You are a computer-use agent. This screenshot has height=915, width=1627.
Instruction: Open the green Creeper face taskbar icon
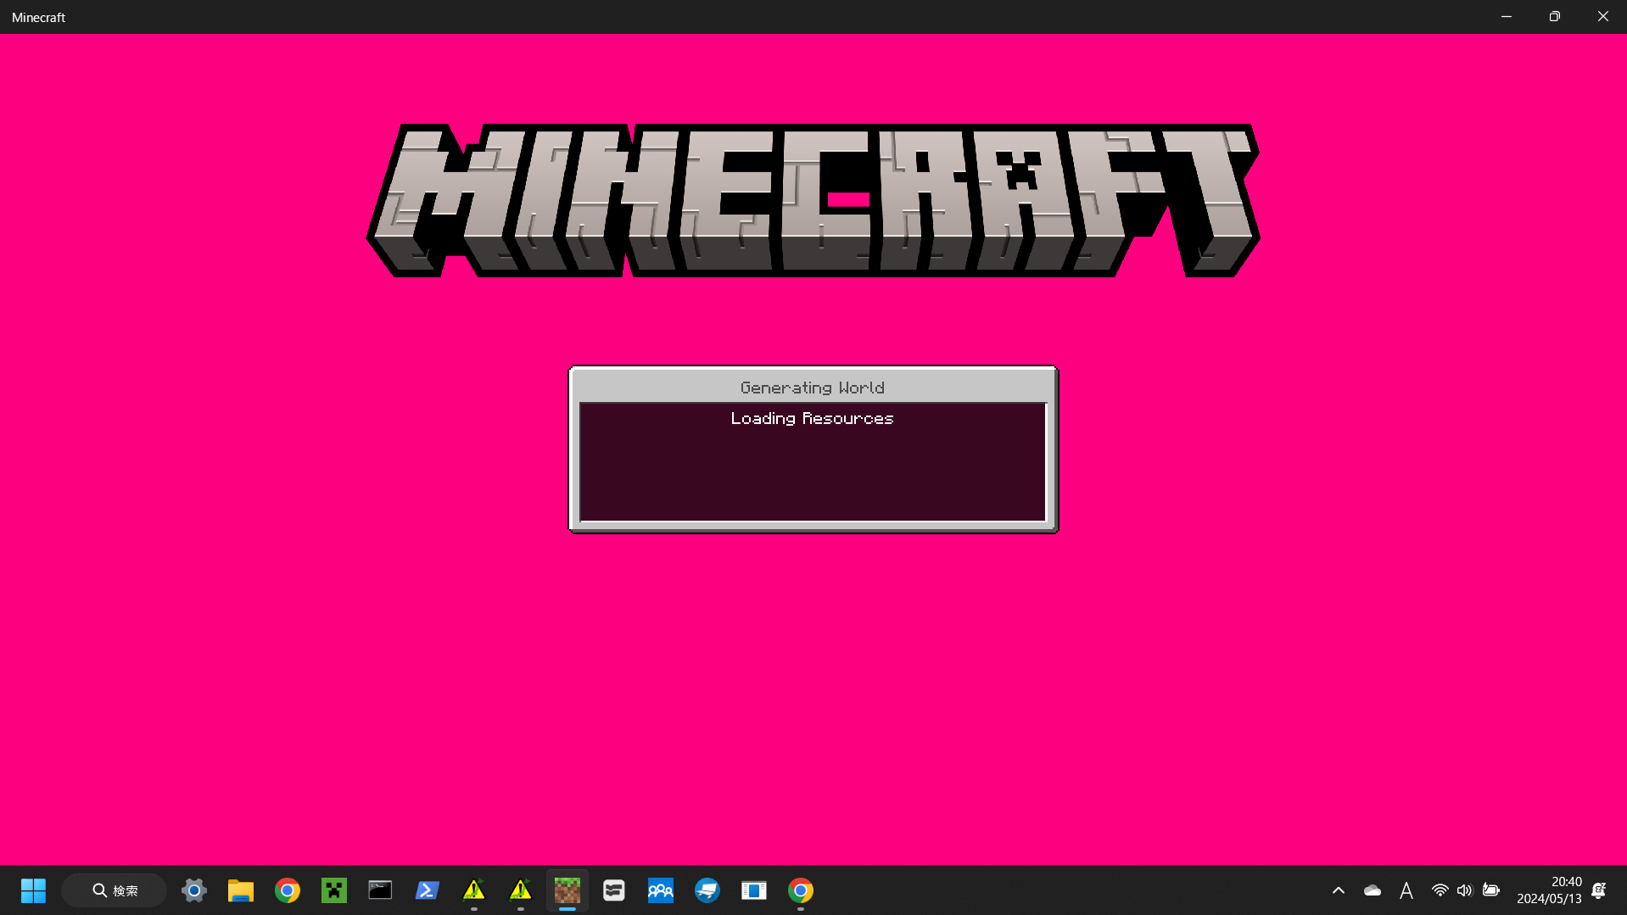(334, 890)
